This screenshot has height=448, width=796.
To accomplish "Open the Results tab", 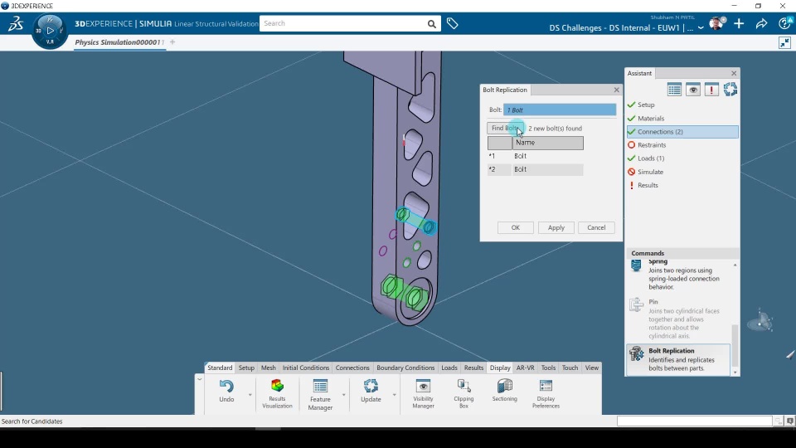I will pos(473,368).
